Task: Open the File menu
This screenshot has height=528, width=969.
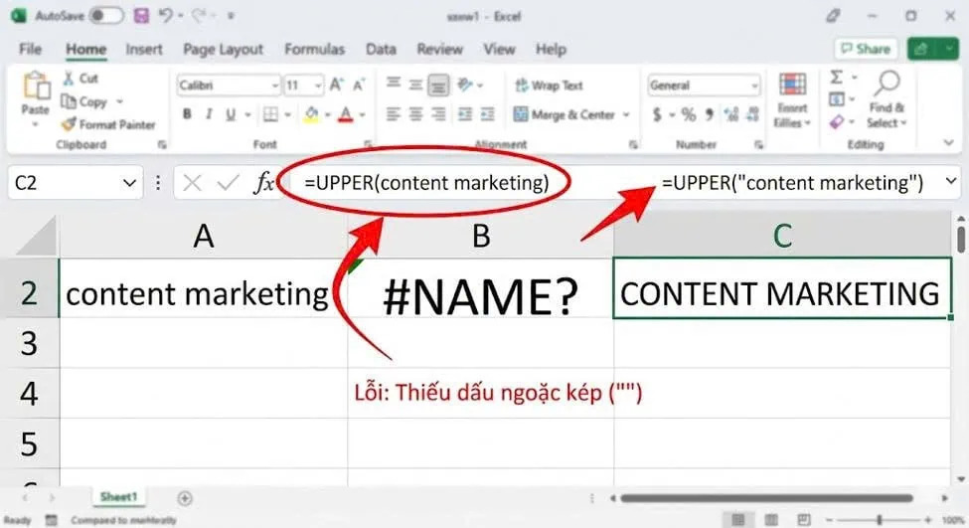Action: click(30, 49)
